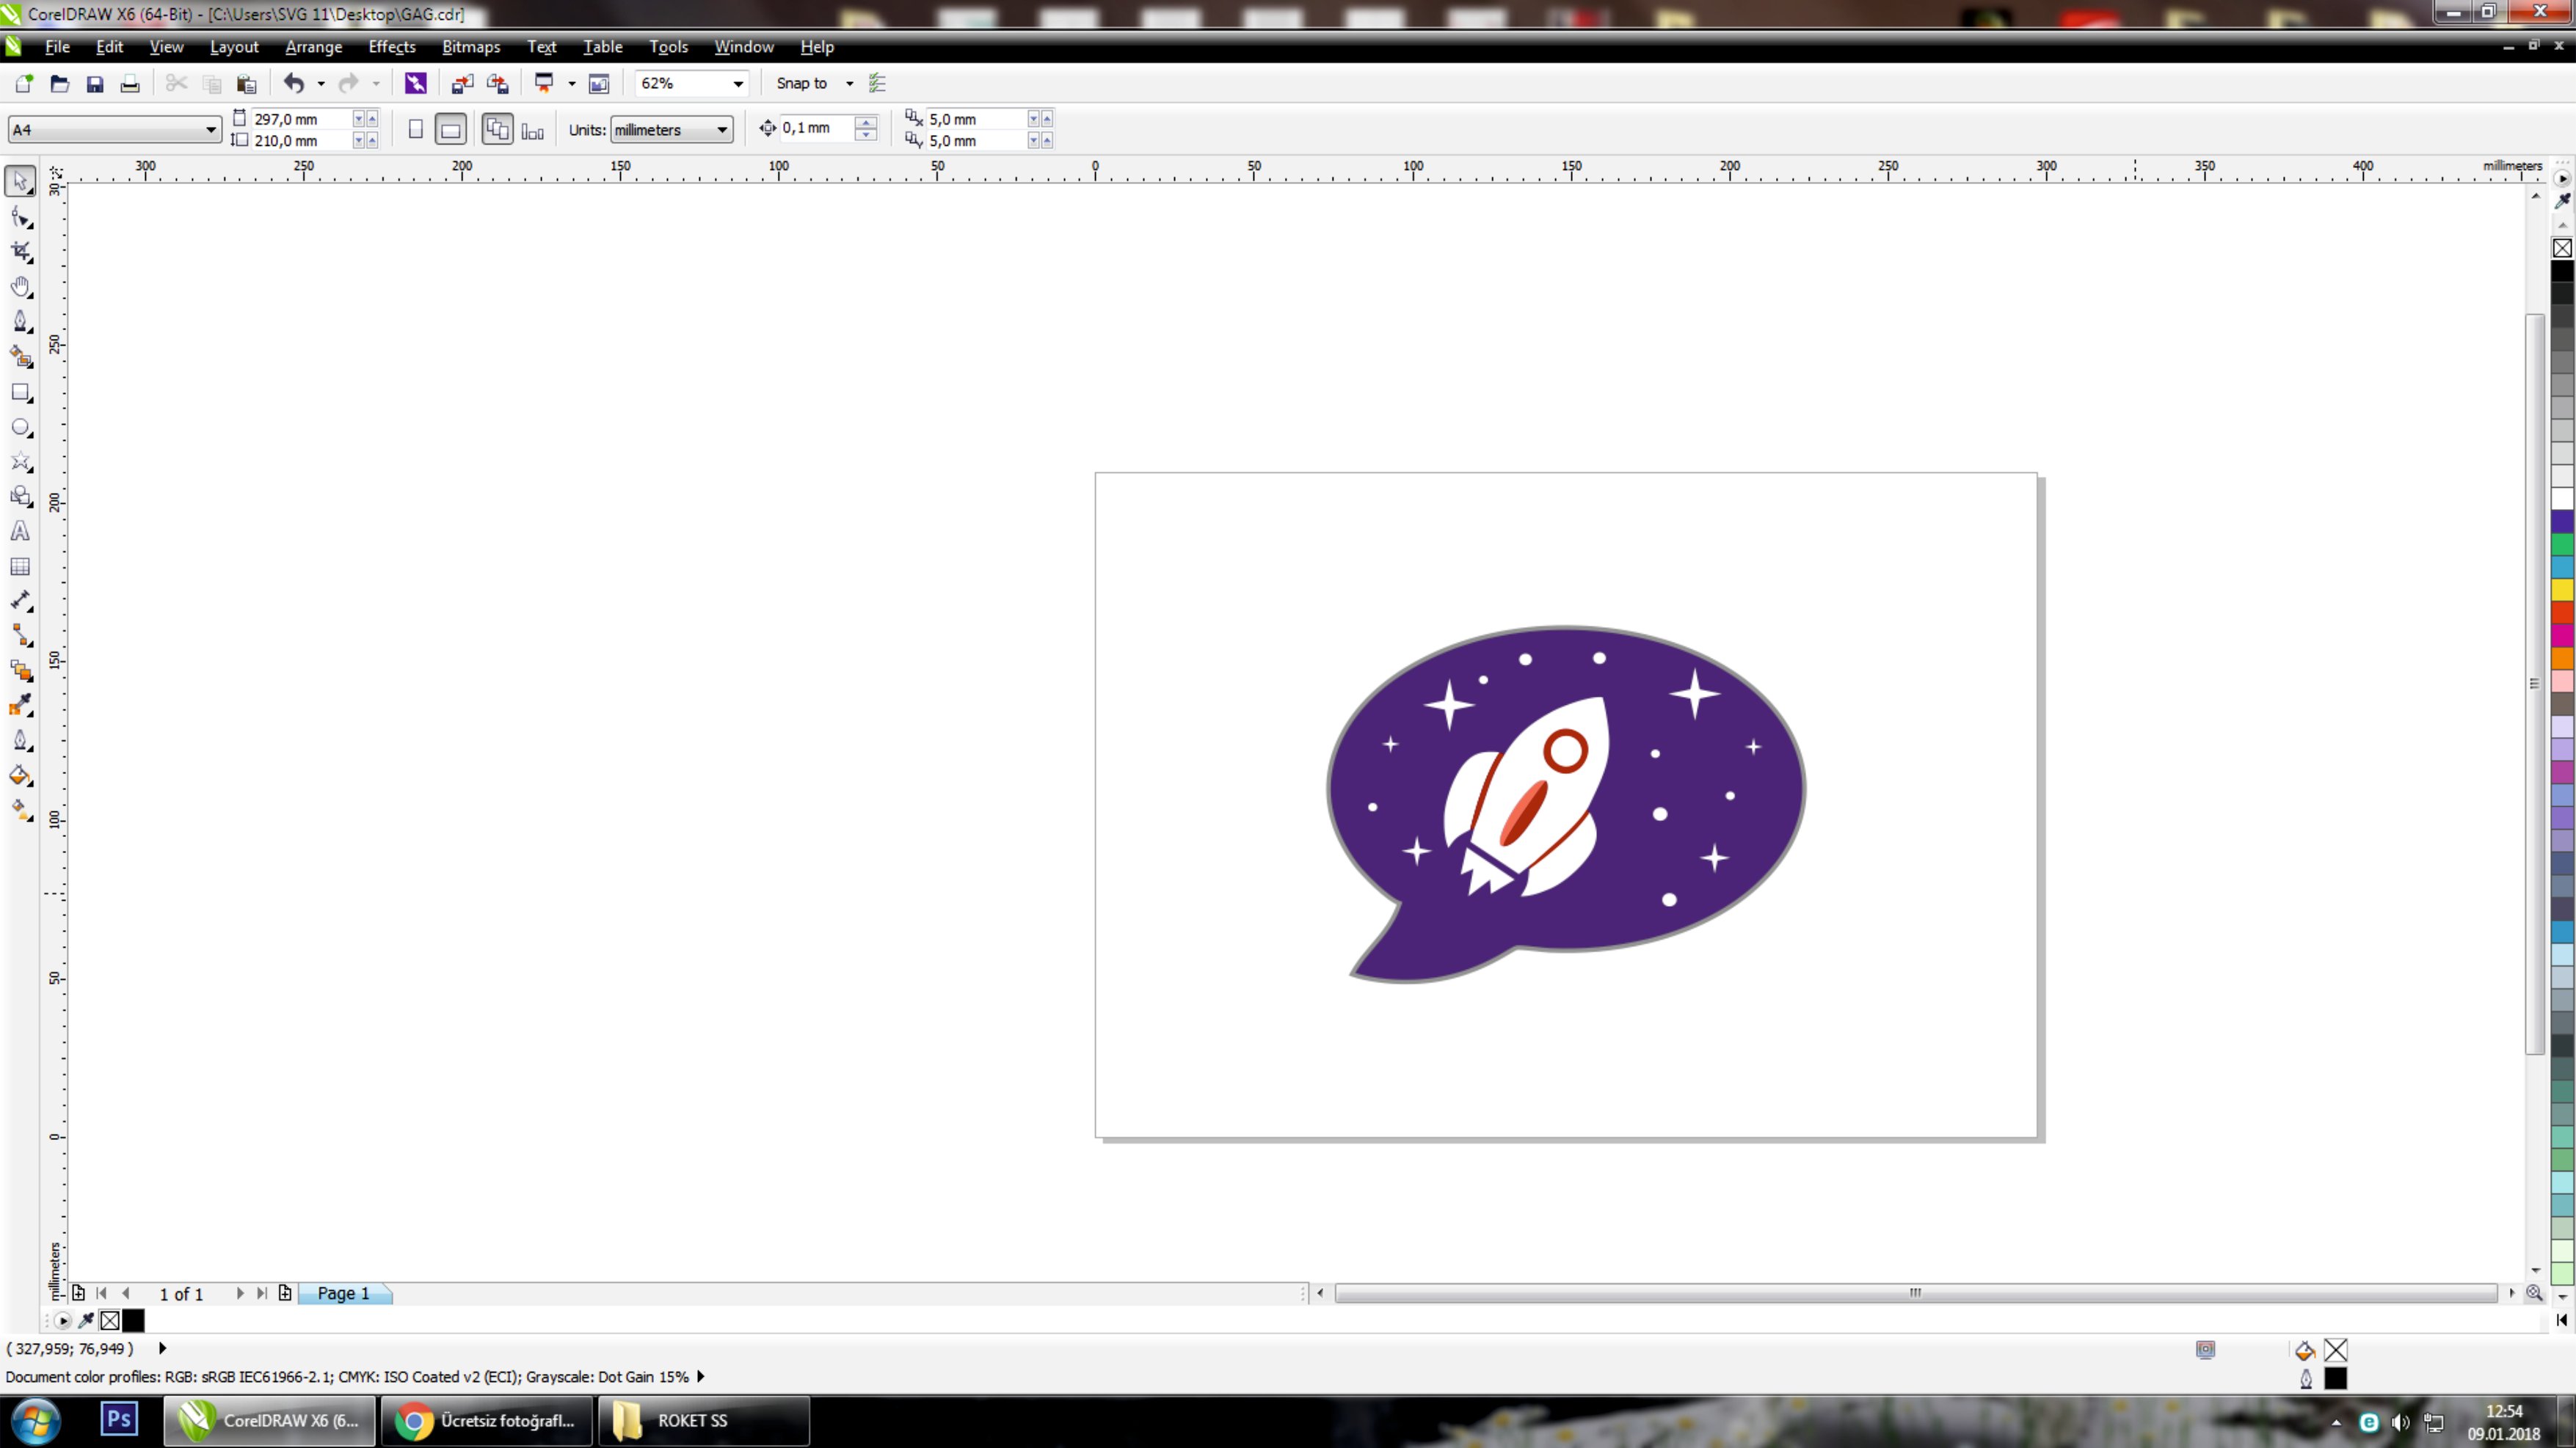
Task: Toggle apply layout to current page only
Action: 533,130
